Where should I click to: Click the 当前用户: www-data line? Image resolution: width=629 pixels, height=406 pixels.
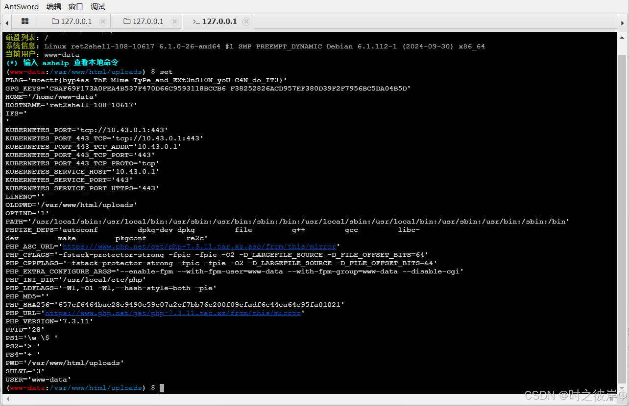click(x=42, y=55)
